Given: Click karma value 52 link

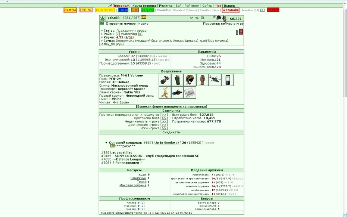Looking at the screenshot, I should pyautogui.click(x=131, y=37).
